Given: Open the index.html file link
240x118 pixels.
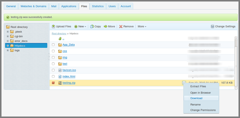Looking at the screenshot, I should point(69,76).
